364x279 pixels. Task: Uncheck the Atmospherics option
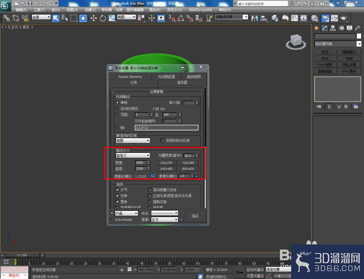pyautogui.click(x=117, y=190)
